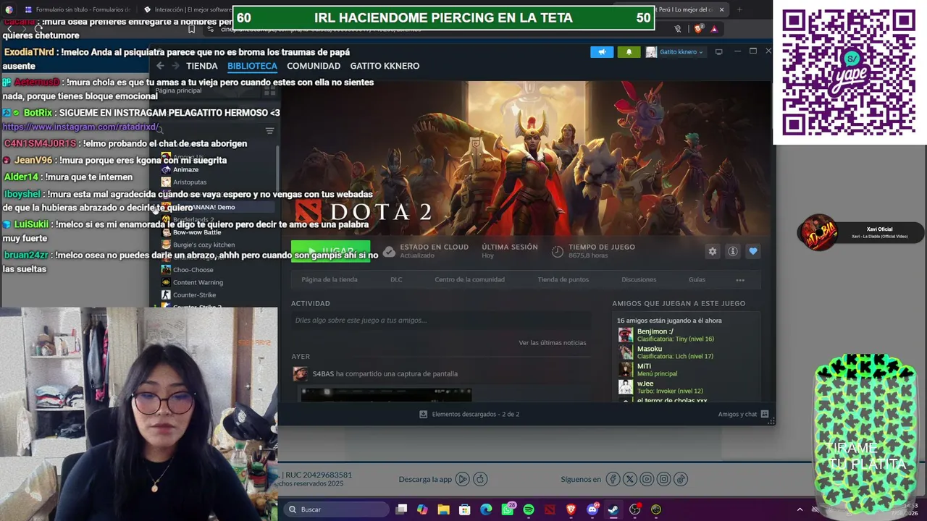Open friend MiTi entry
The height and width of the screenshot is (521, 927).
(x=688, y=370)
